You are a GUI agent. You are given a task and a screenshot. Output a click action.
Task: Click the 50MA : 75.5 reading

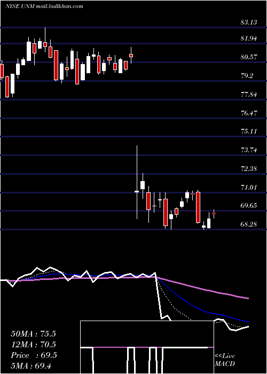pos(33,334)
